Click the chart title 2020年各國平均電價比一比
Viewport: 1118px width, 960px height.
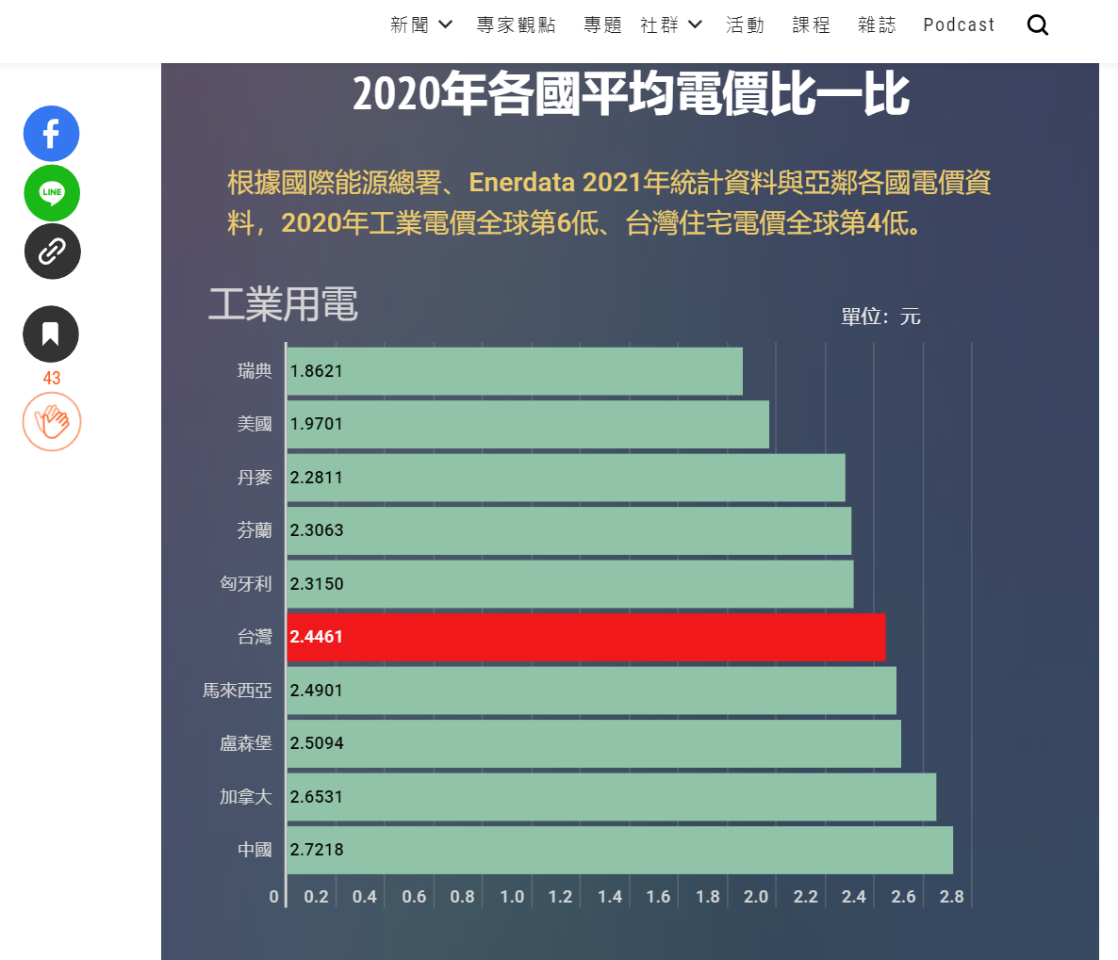pyautogui.click(x=631, y=94)
